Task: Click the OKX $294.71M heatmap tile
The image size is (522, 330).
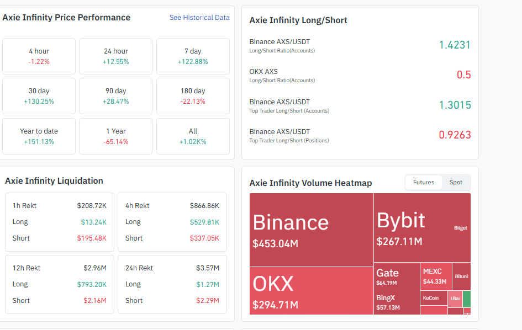Action: pyautogui.click(x=311, y=291)
